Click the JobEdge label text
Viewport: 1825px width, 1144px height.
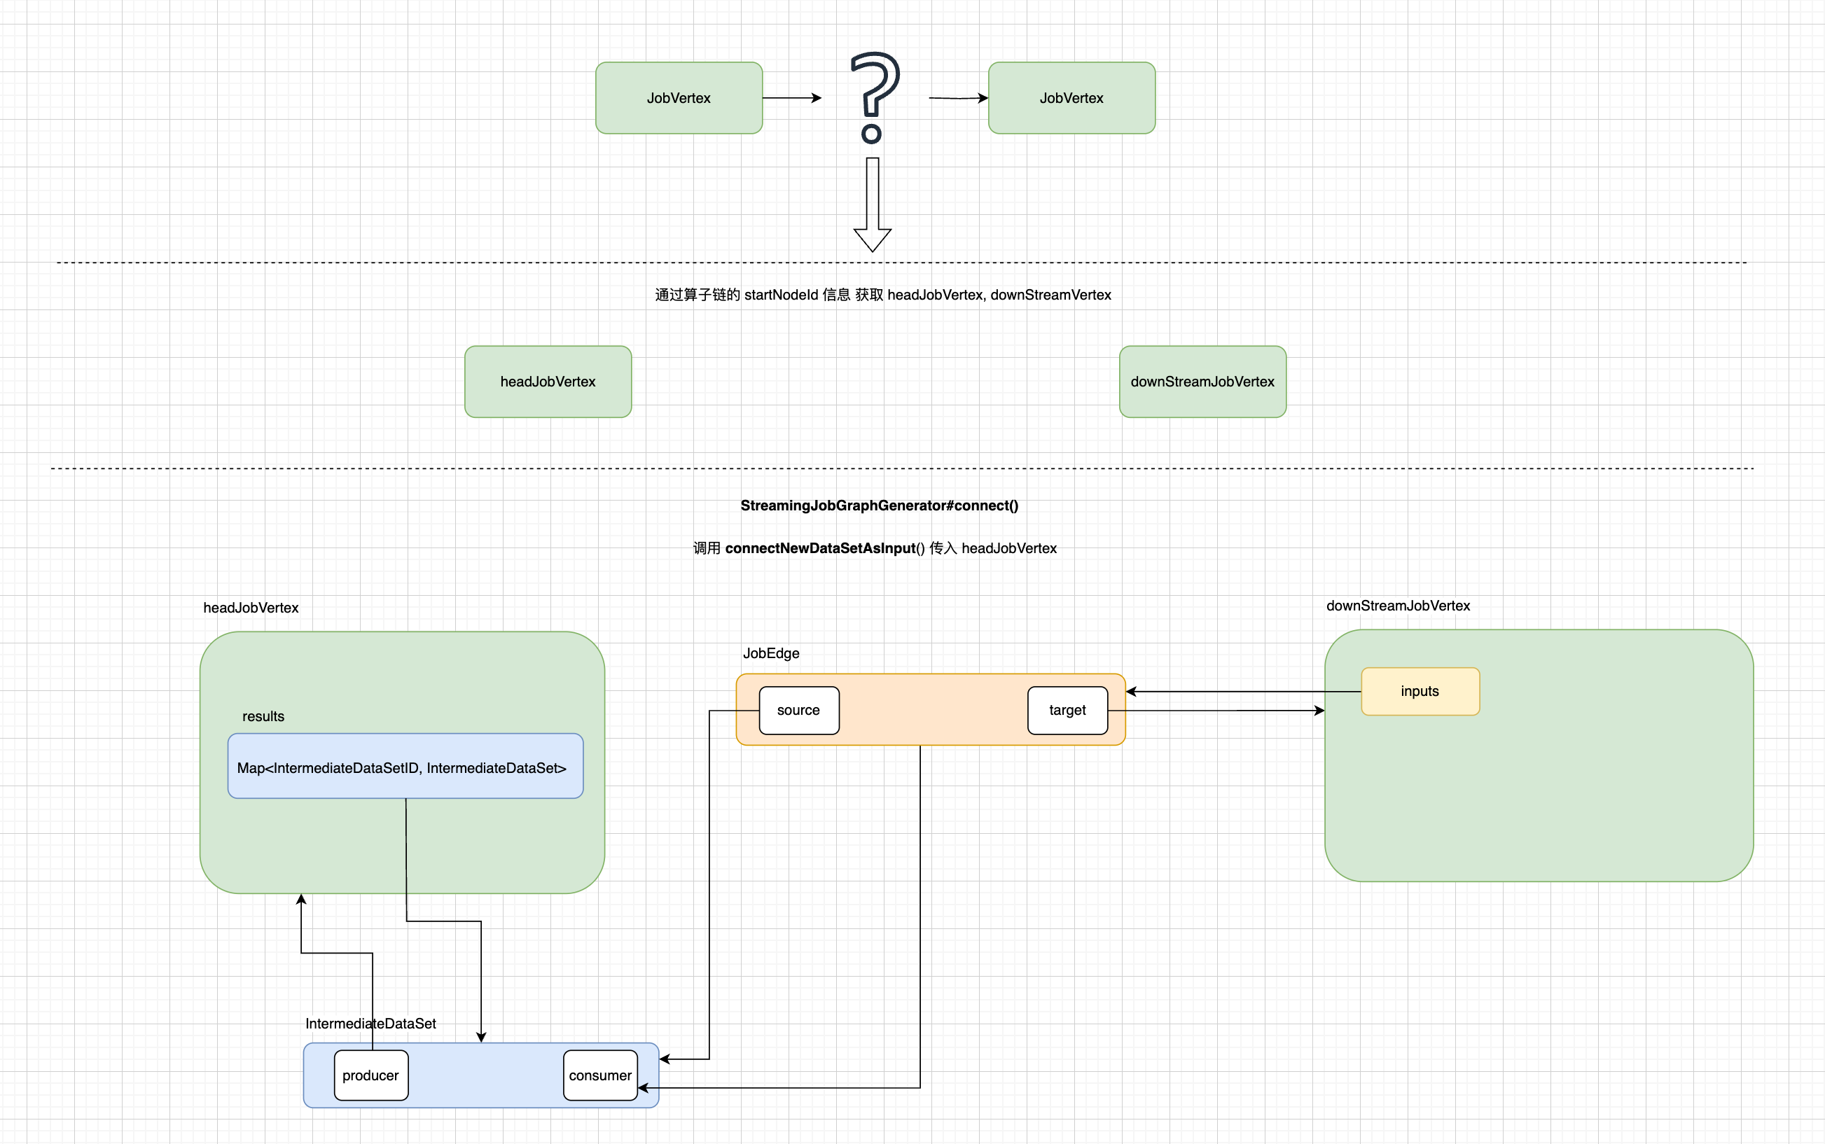[x=770, y=654]
